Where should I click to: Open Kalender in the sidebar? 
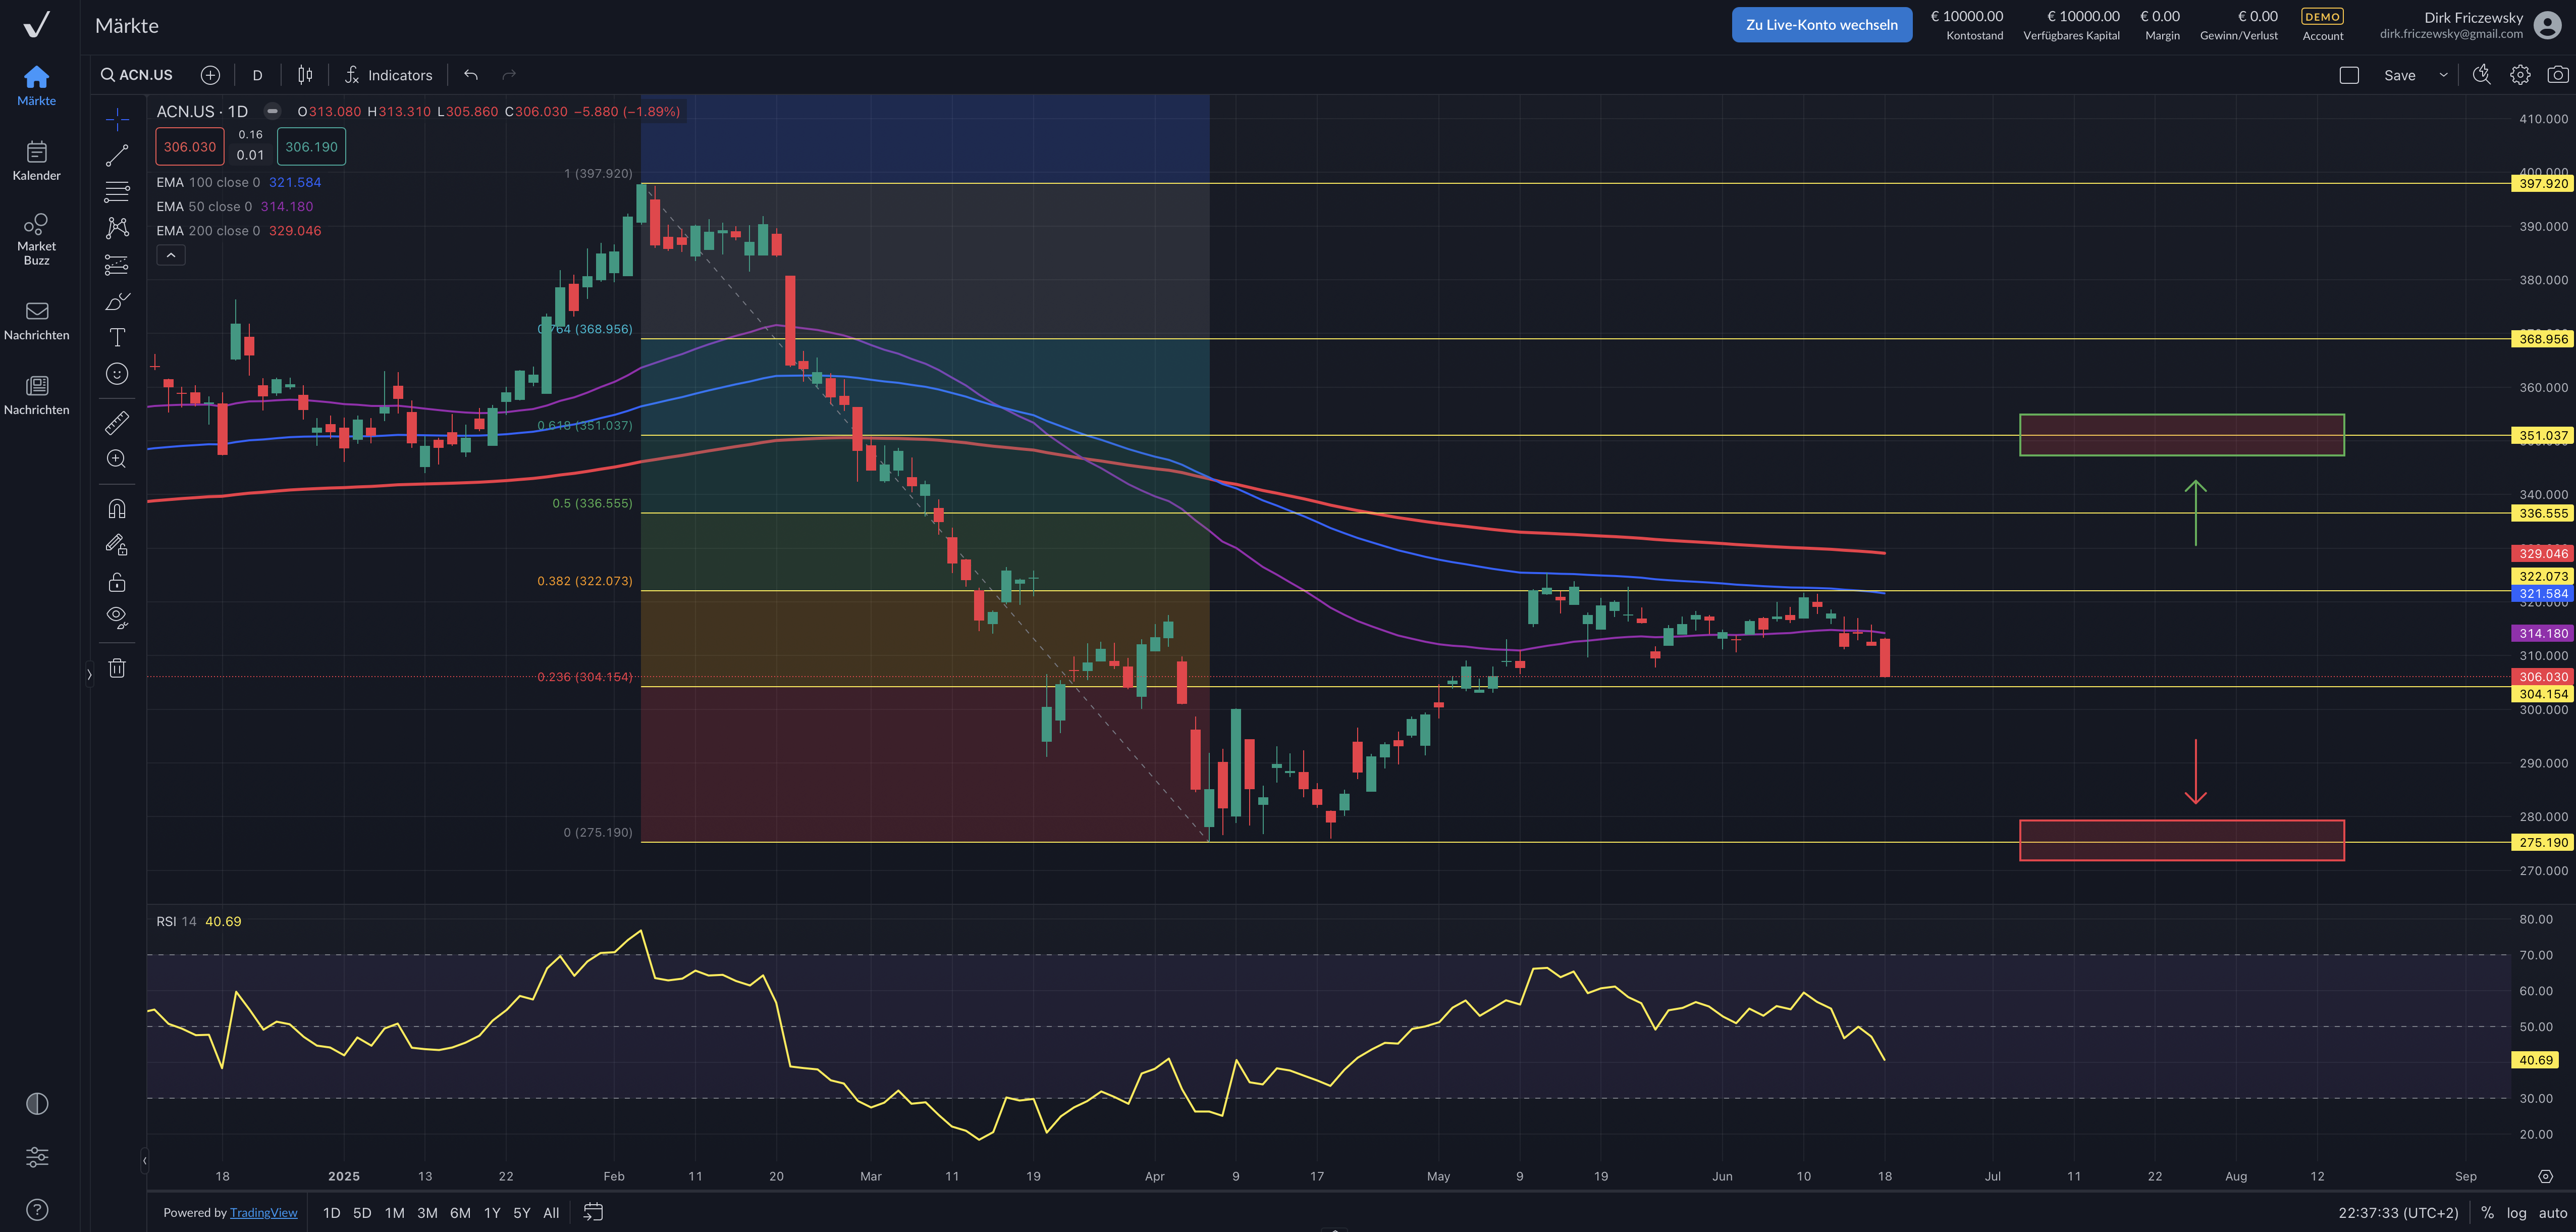click(37, 160)
